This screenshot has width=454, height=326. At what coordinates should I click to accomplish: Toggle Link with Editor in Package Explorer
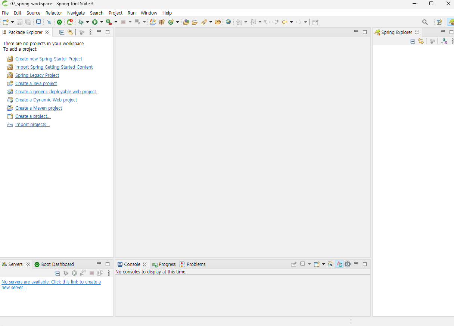click(x=70, y=32)
